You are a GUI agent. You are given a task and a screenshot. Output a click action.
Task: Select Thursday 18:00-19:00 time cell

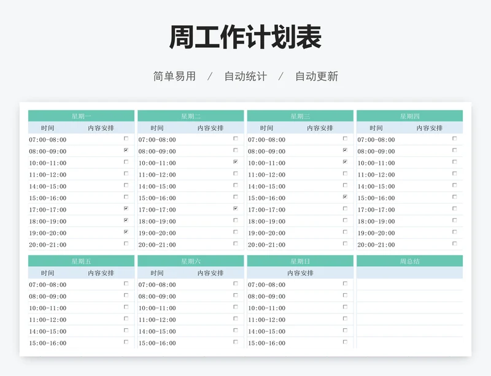coord(376,221)
